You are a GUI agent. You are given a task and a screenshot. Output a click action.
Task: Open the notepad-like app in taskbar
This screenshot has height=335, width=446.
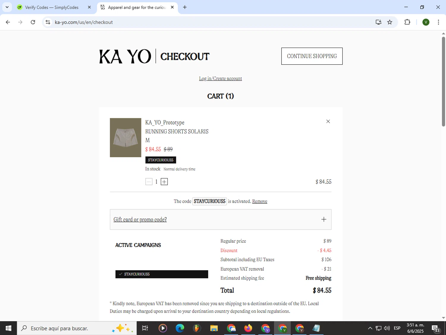316,328
